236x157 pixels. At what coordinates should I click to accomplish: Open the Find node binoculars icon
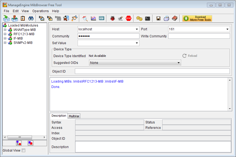click(x=31, y=18)
